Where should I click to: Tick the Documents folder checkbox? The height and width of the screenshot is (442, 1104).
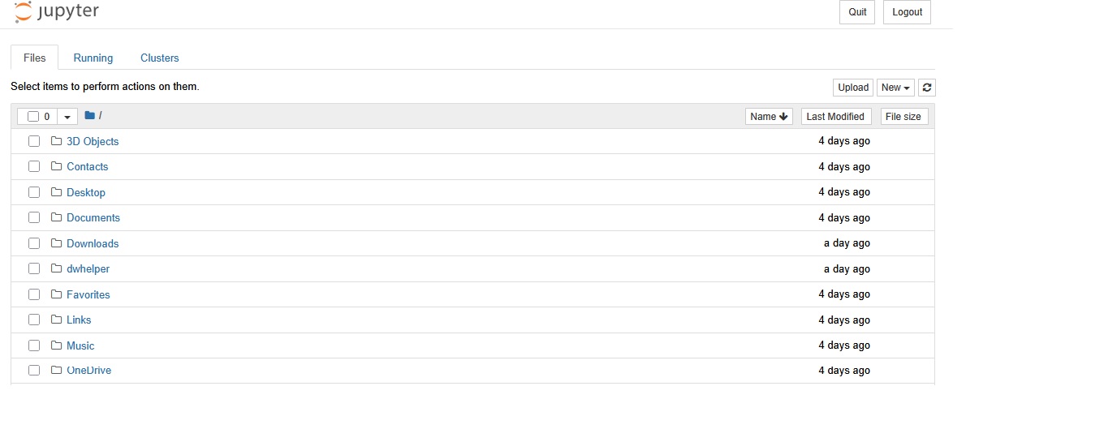pyautogui.click(x=34, y=217)
